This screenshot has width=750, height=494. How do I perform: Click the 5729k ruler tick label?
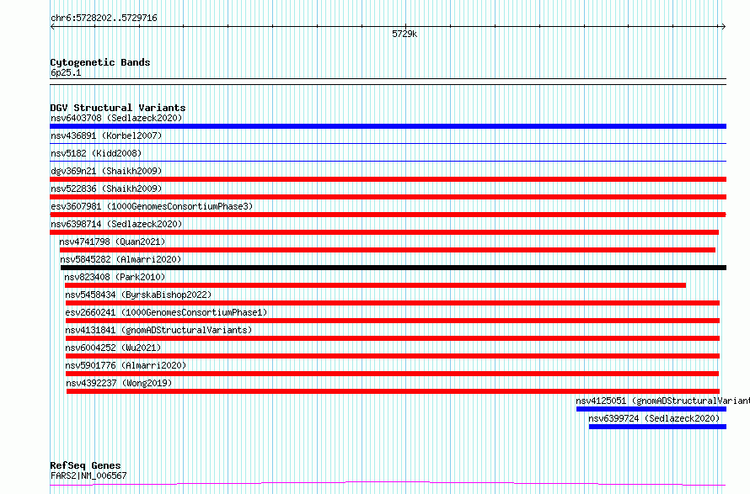pos(404,34)
